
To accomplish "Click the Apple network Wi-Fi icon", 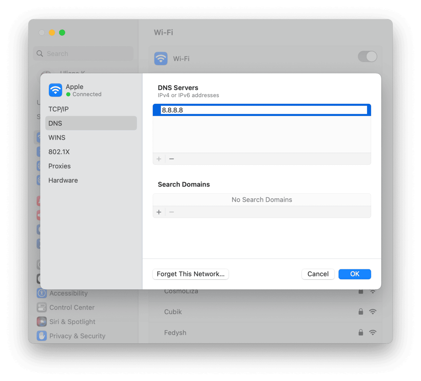I will point(55,90).
